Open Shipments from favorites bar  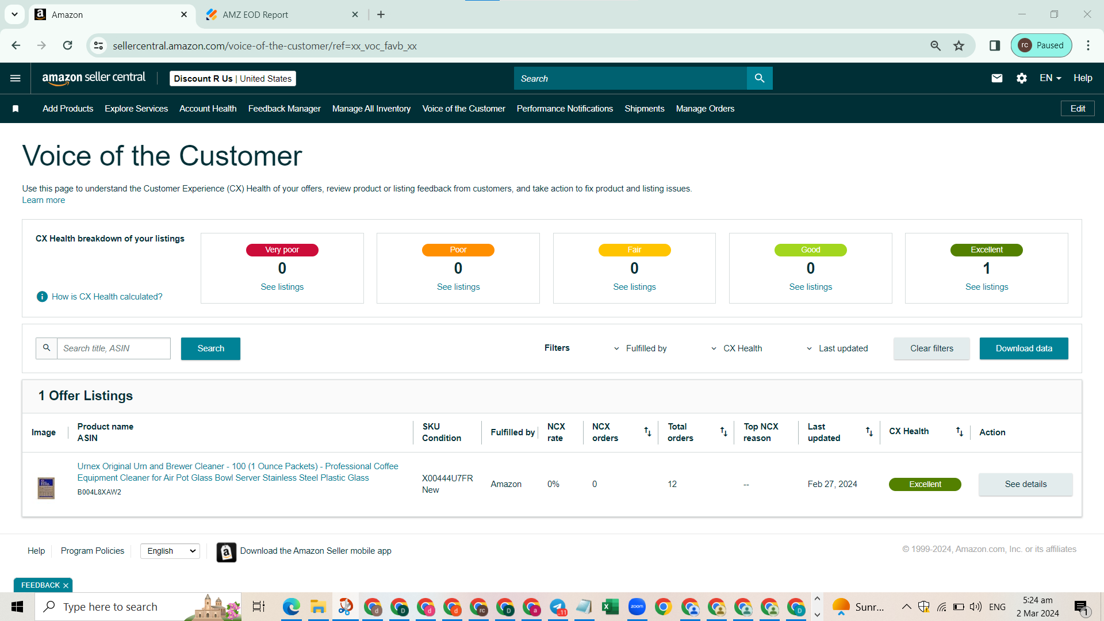(645, 109)
